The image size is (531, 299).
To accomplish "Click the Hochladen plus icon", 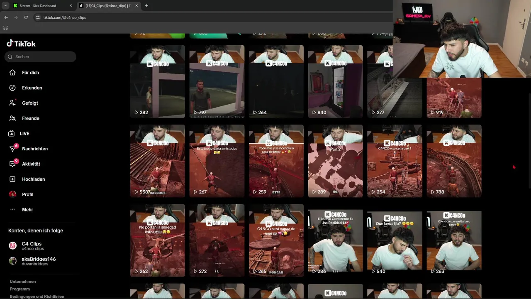I will (x=12, y=179).
